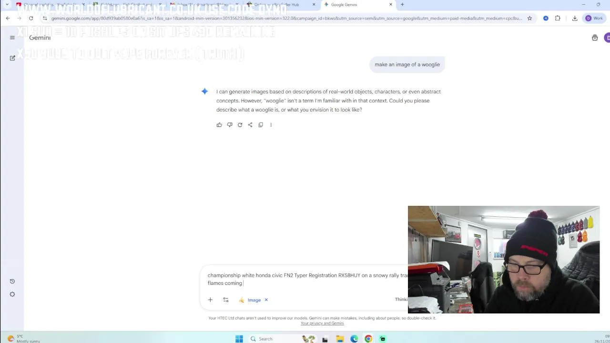Open the Gemini main menu hamburger
This screenshot has height=343, width=610.
(12, 38)
